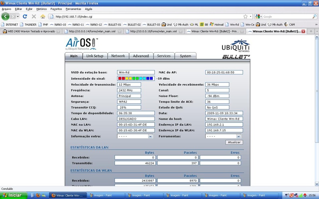
Task: Click the ESTATÍSTICAS DA WLAN heading
Action: tap(91, 171)
